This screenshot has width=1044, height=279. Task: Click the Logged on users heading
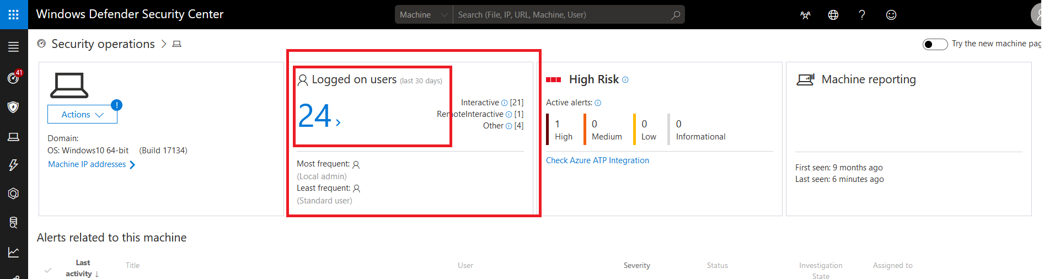(x=354, y=79)
